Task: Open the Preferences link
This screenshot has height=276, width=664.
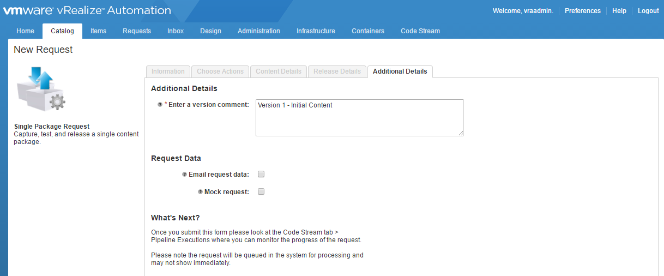Action: click(x=582, y=11)
